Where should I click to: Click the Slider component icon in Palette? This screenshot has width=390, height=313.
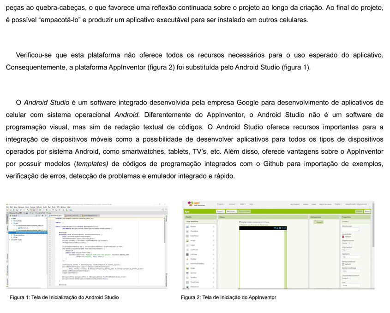point(186,268)
